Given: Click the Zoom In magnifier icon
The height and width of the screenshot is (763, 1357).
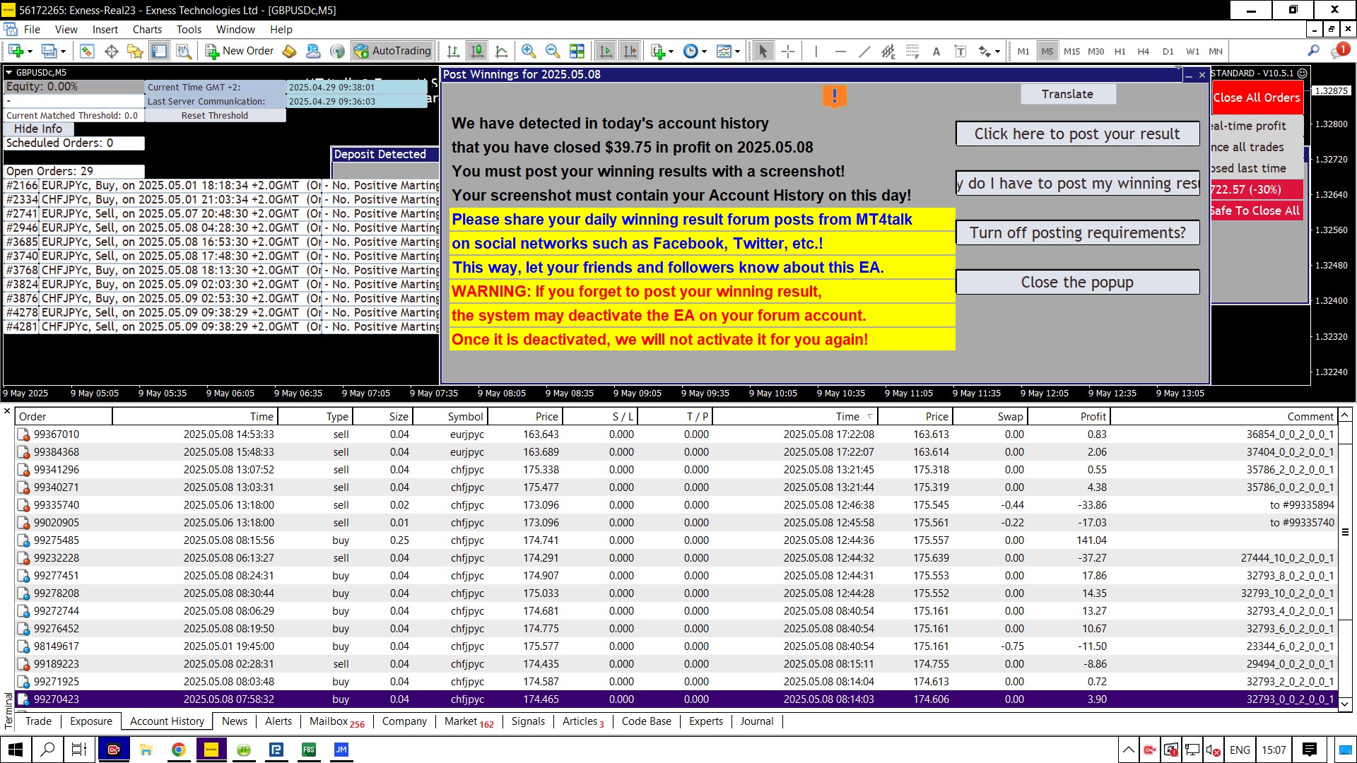Looking at the screenshot, I should click(528, 51).
